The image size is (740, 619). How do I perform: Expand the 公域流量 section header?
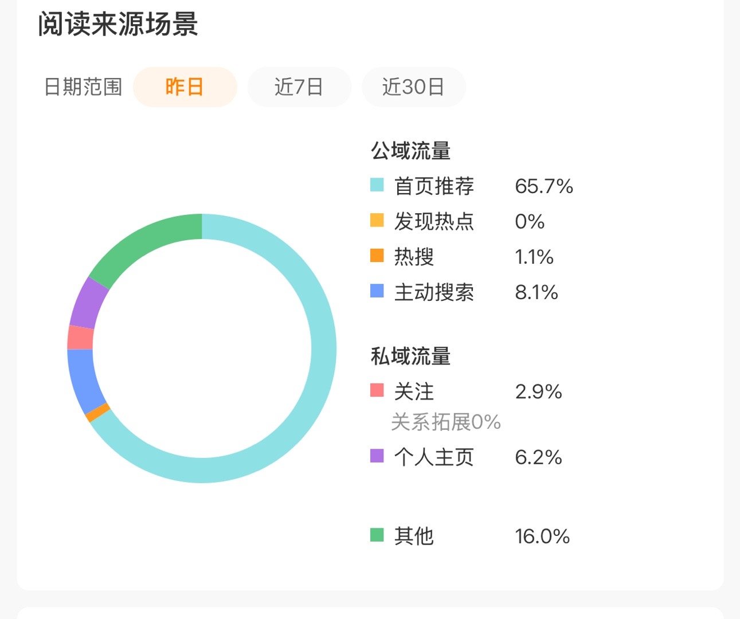click(411, 150)
